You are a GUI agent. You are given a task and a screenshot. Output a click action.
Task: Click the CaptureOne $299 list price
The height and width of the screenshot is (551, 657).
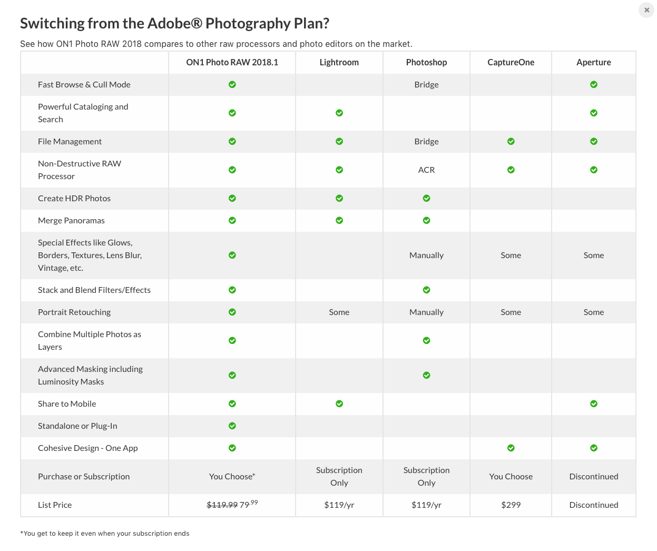(x=511, y=505)
